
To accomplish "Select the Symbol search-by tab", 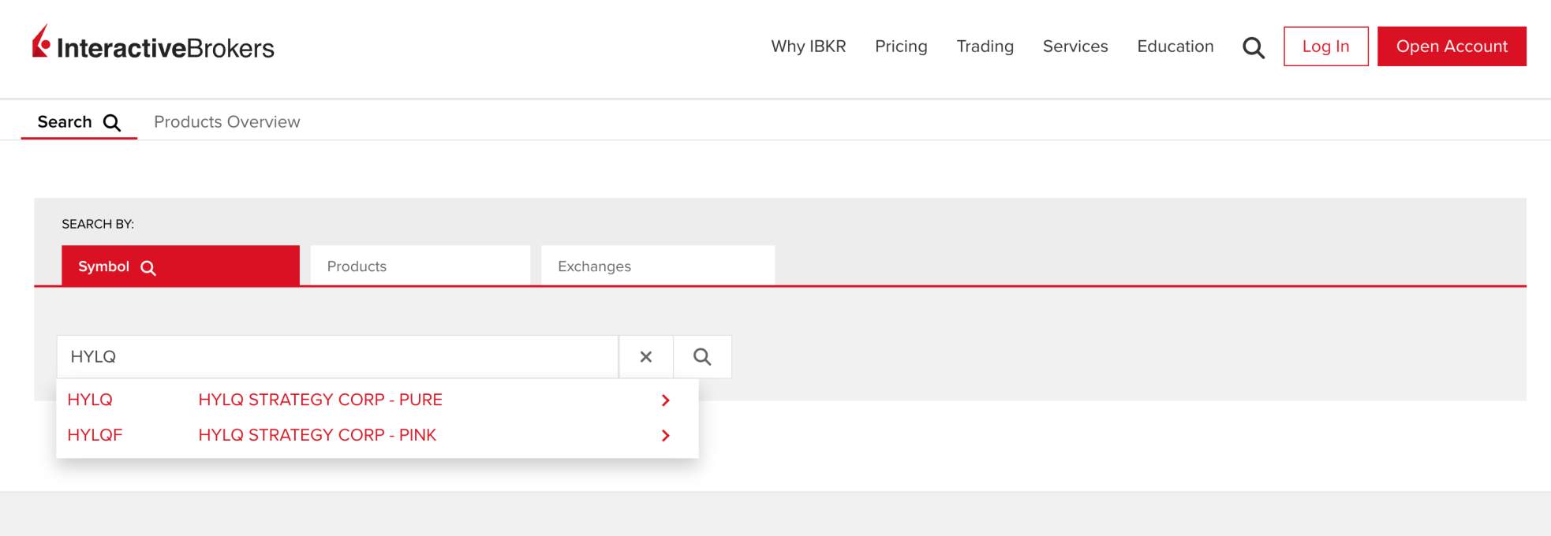I will pyautogui.click(x=181, y=266).
